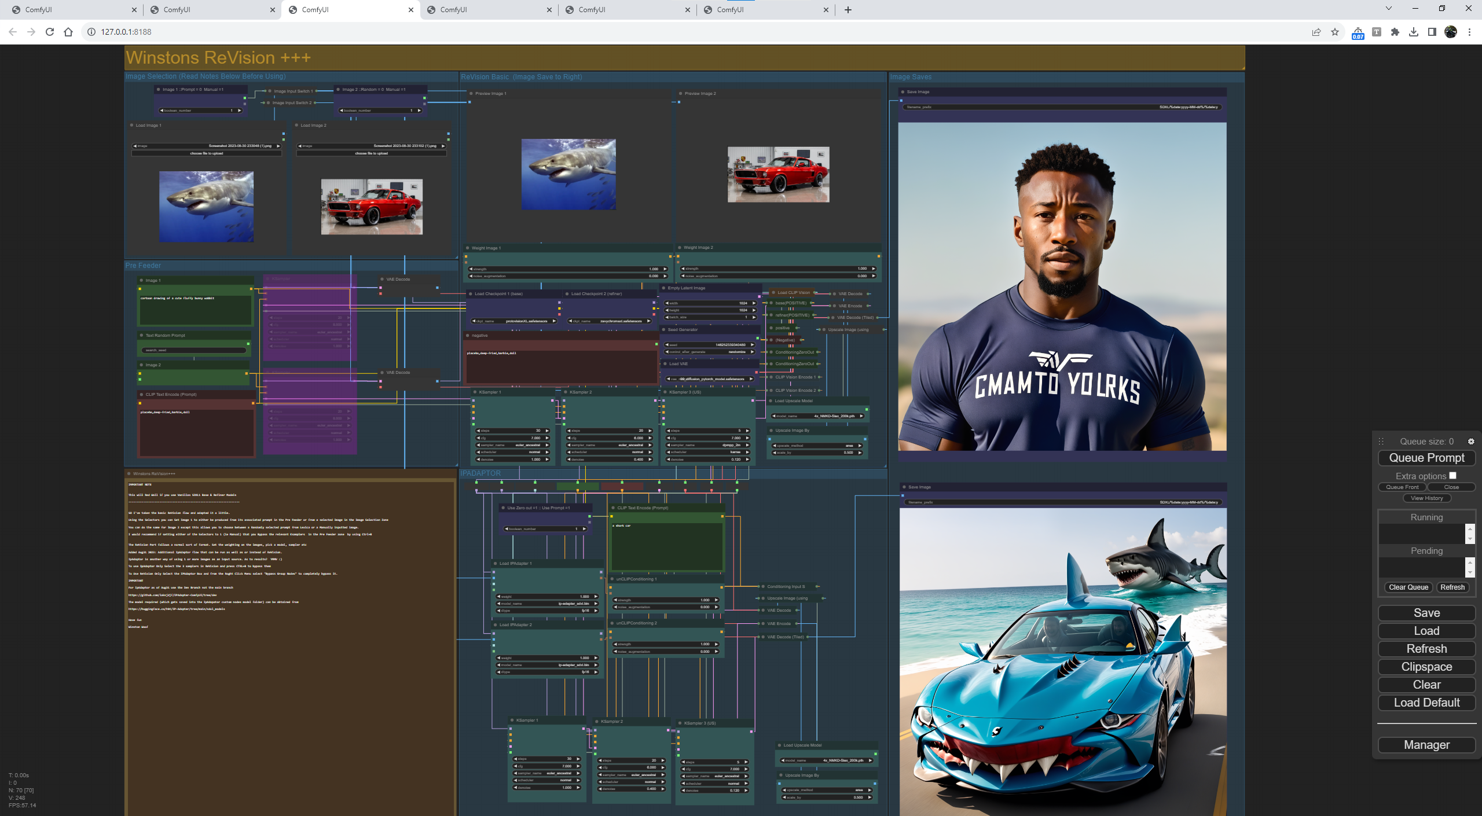Toggle boolean_number in Use Zero out node
The height and width of the screenshot is (816, 1482).
click(x=545, y=529)
